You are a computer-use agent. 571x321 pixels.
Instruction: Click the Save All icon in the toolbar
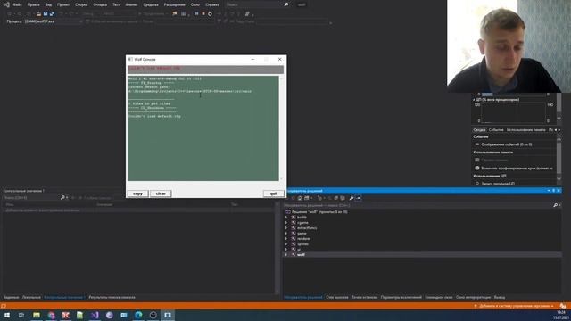click(52, 14)
